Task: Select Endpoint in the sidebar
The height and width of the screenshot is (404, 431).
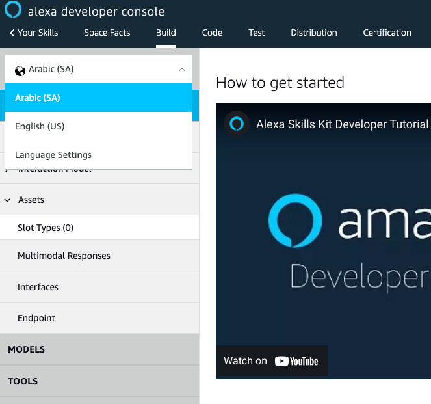Action: tap(36, 318)
